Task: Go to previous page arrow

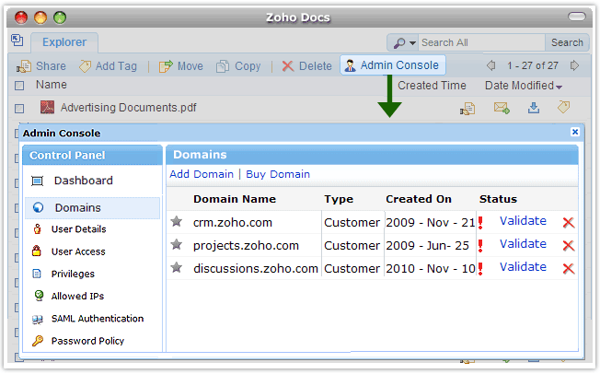Action: tap(490, 65)
